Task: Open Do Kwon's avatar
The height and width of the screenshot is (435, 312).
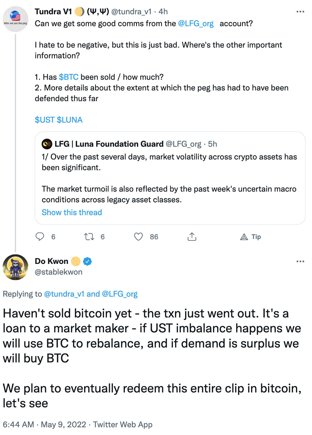Action: (15, 267)
